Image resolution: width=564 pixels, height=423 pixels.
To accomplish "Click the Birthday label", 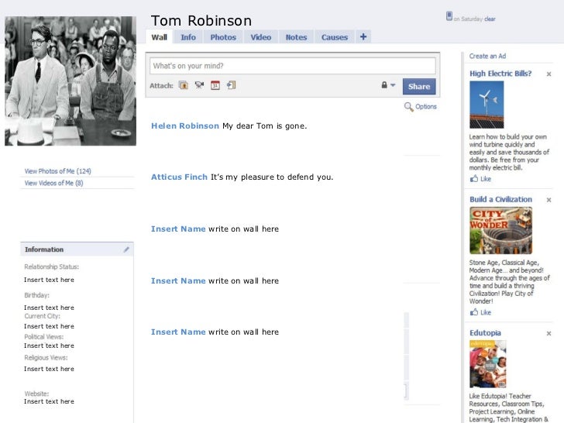I will pos(36,295).
